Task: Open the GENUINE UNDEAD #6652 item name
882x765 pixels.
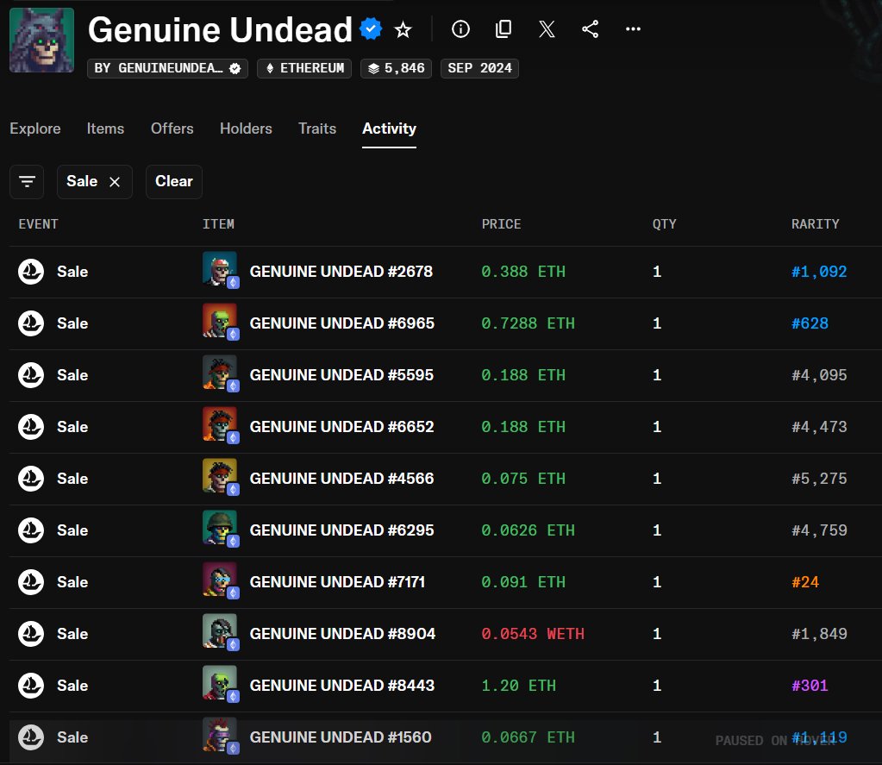Action: 342,427
